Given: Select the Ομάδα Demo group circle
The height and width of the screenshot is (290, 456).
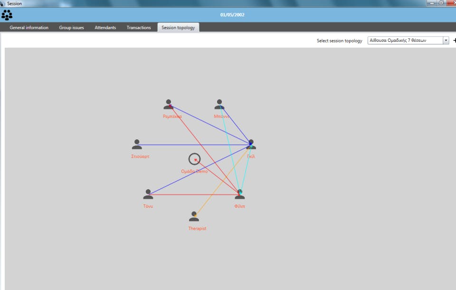Looking at the screenshot, I should click(194, 159).
